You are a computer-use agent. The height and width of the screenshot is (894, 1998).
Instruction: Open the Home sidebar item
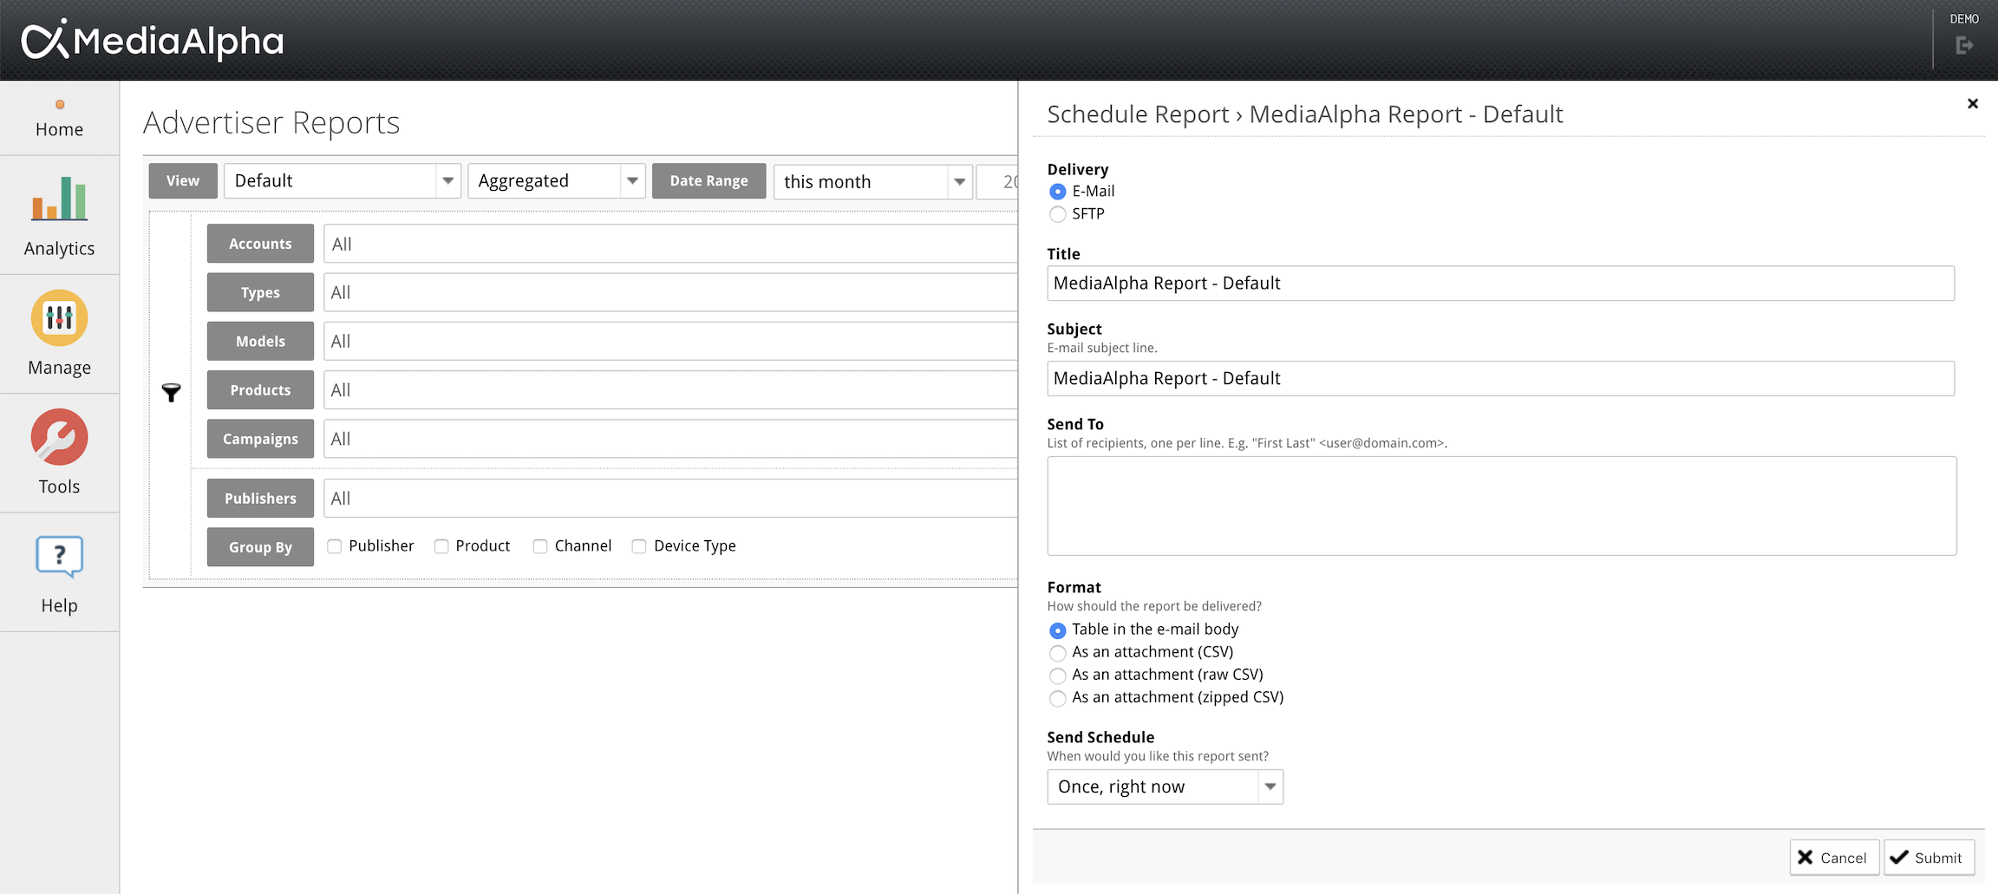pyautogui.click(x=59, y=119)
